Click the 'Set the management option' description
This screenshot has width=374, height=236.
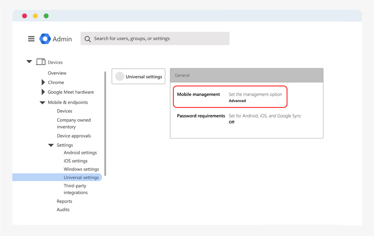point(255,94)
